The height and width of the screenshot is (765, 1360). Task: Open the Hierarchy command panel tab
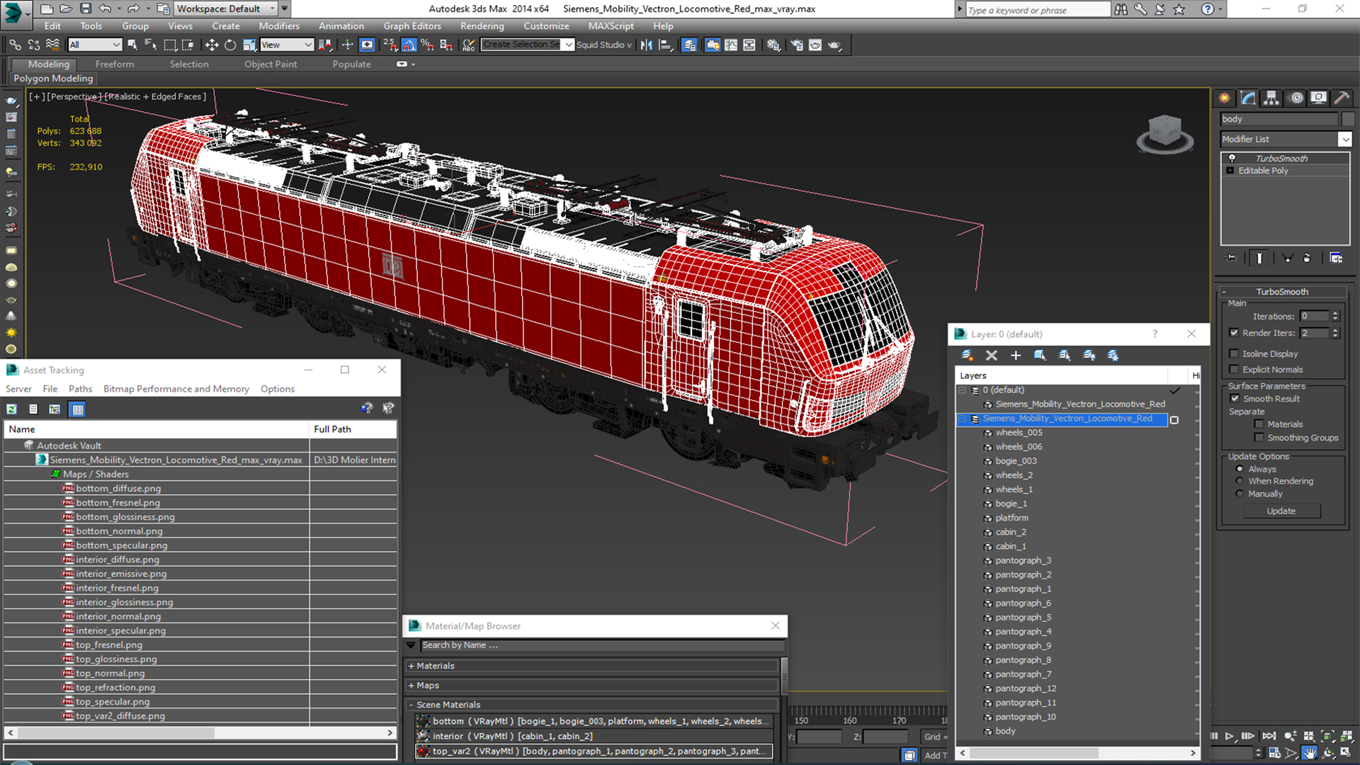coord(1271,98)
